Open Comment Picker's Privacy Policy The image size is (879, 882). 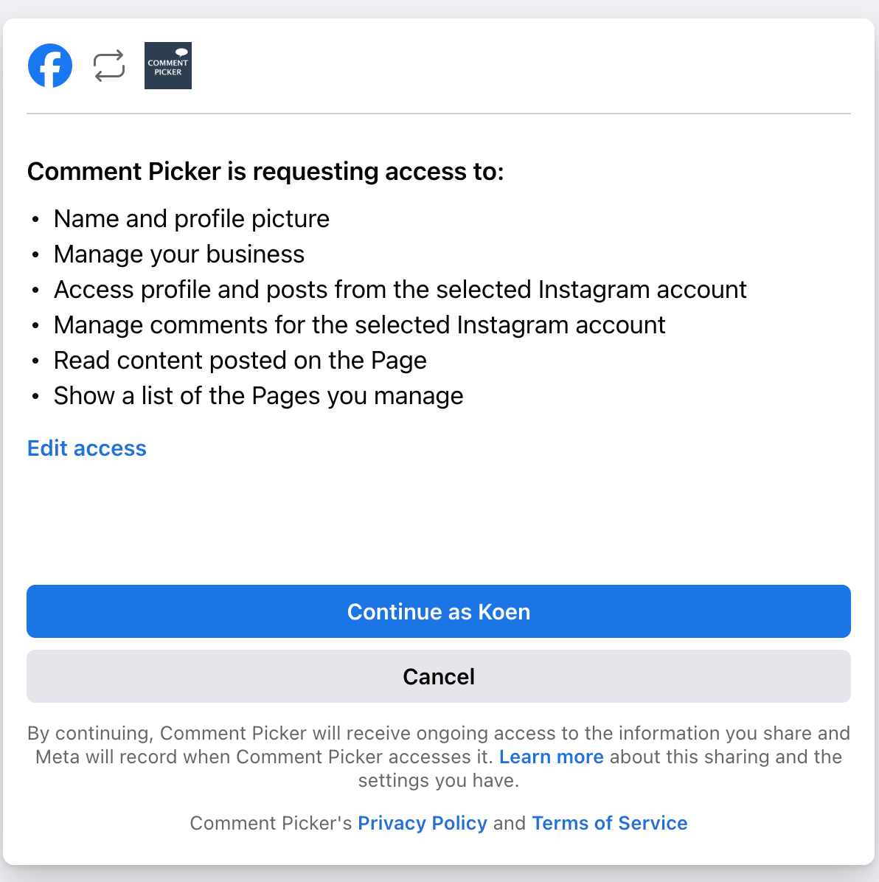(422, 823)
